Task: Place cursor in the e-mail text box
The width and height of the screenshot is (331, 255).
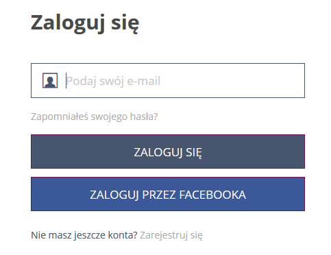Action: (x=168, y=81)
